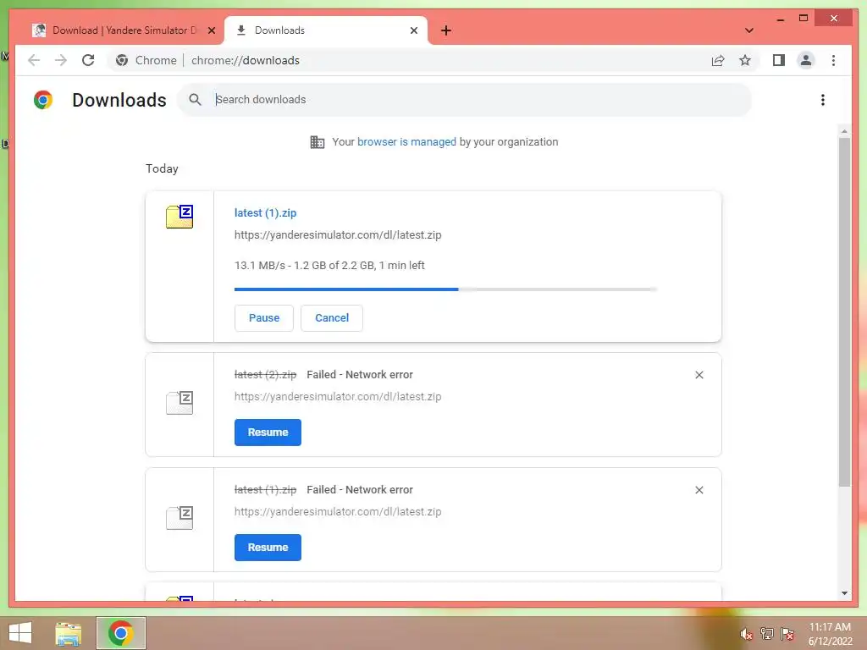867x650 pixels.
Task: Open the tab search chevron
Action: click(x=749, y=30)
